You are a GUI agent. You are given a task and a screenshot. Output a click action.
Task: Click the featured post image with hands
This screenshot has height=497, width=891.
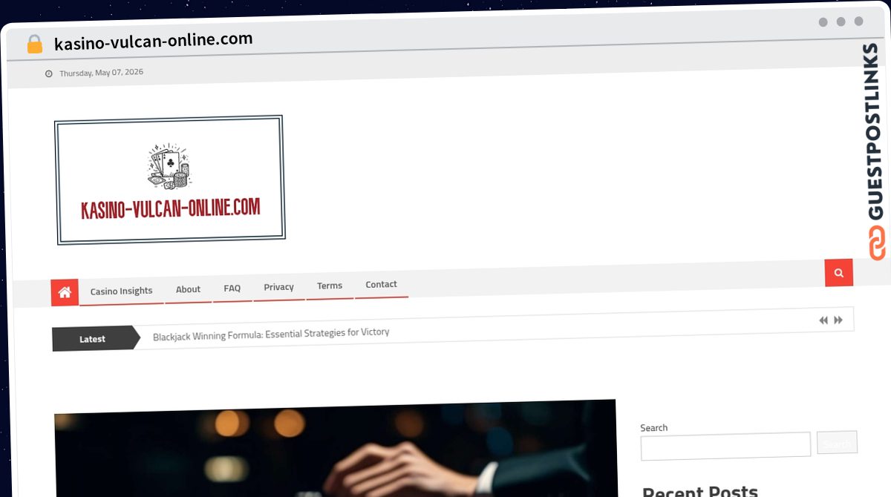[x=335, y=450]
